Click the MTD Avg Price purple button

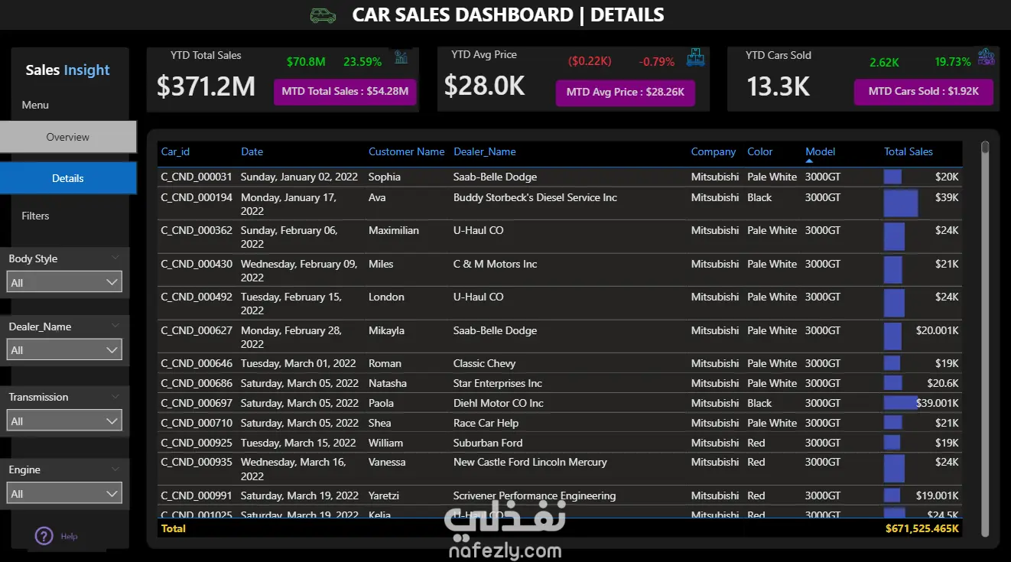625,93
